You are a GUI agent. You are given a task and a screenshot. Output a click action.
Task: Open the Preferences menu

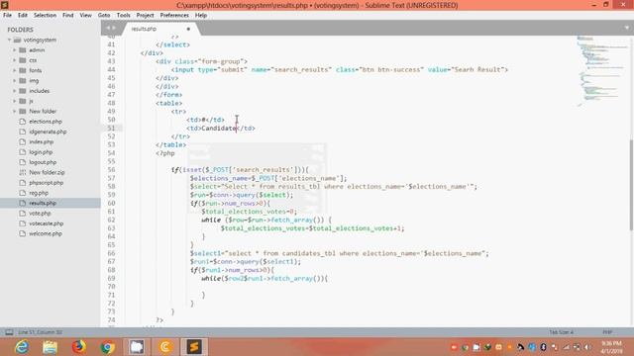click(174, 15)
